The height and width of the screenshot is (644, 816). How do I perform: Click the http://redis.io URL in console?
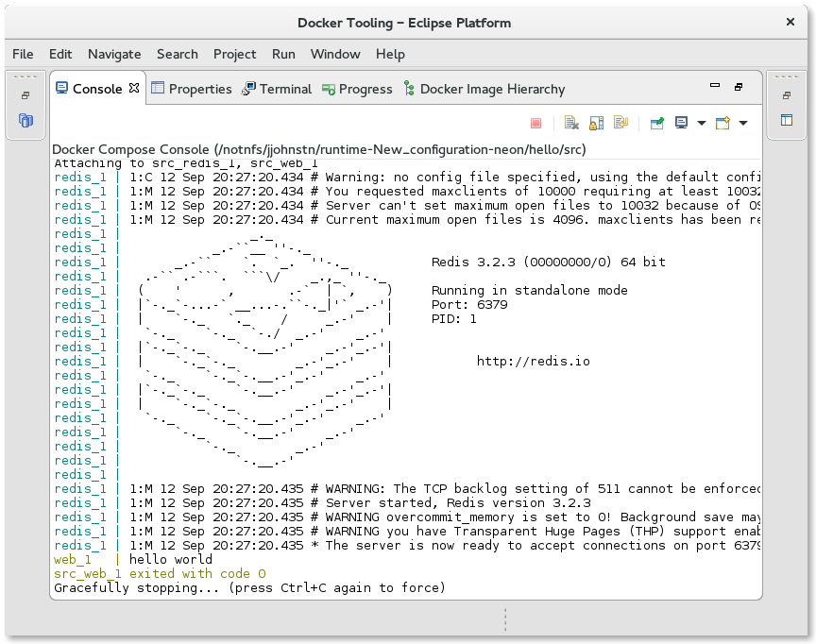click(x=534, y=361)
